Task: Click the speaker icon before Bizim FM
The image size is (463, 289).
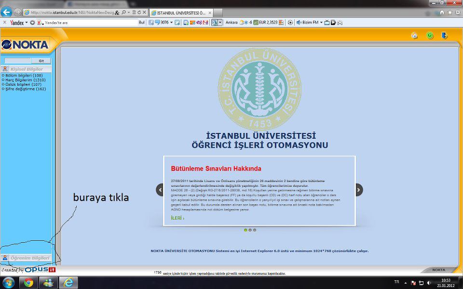Action: tap(299, 23)
